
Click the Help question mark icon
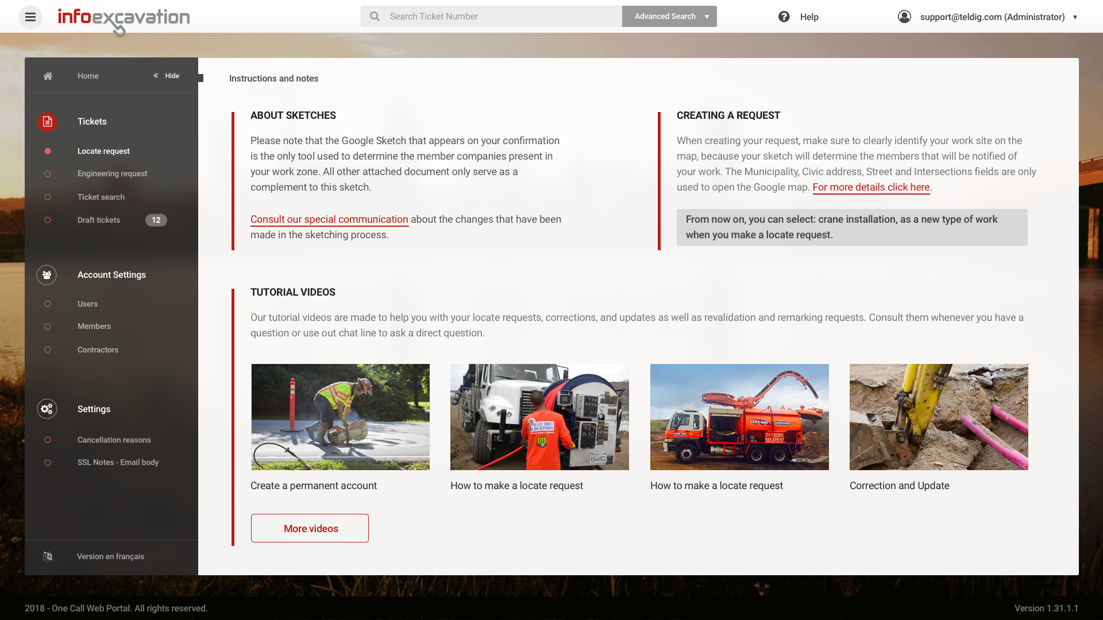tap(784, 17)
